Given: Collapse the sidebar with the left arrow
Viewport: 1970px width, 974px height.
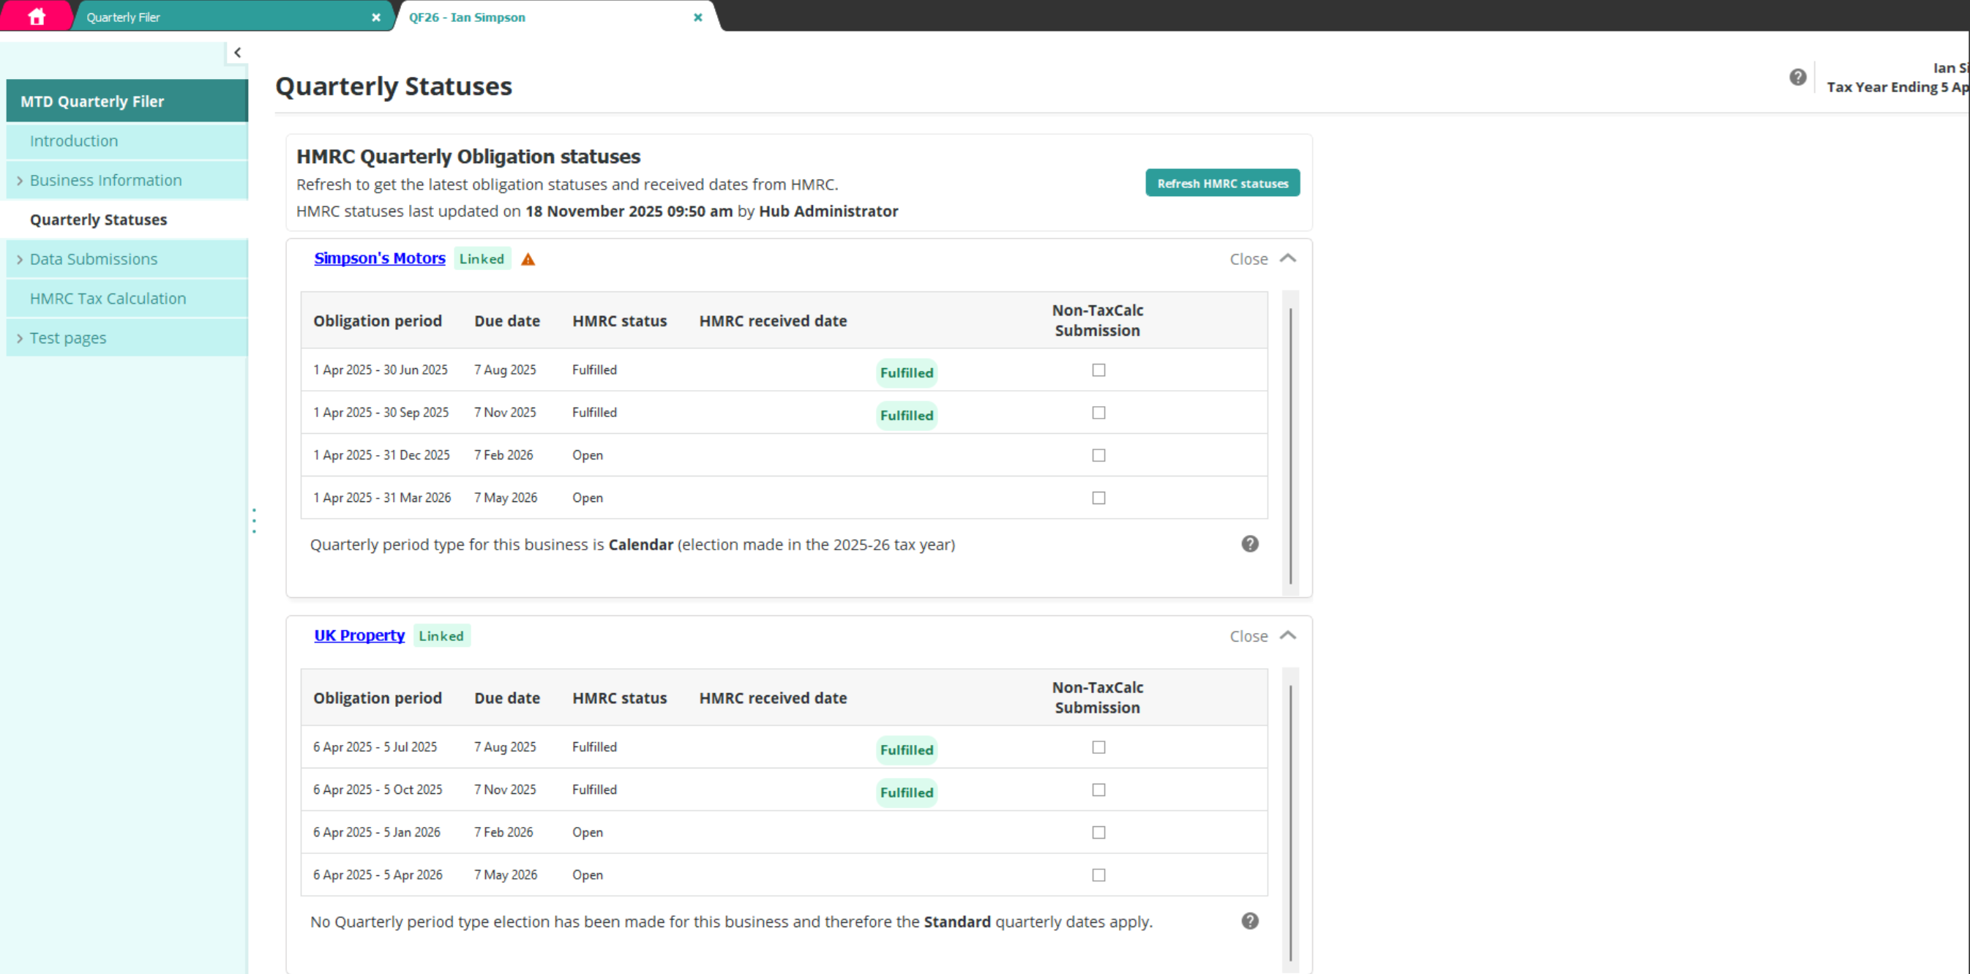Looking at the screenshot, I should tap(237, 52).
